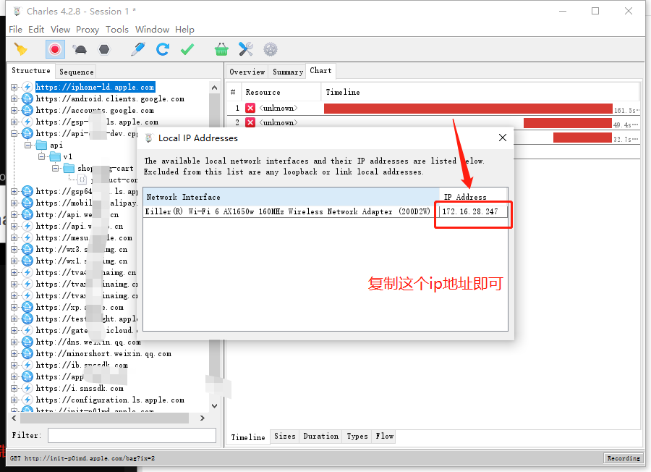The height and width of the screenshot is (472, 651).
Task: Click the tree scroll up arrow
Action: (x=214, y=88)
